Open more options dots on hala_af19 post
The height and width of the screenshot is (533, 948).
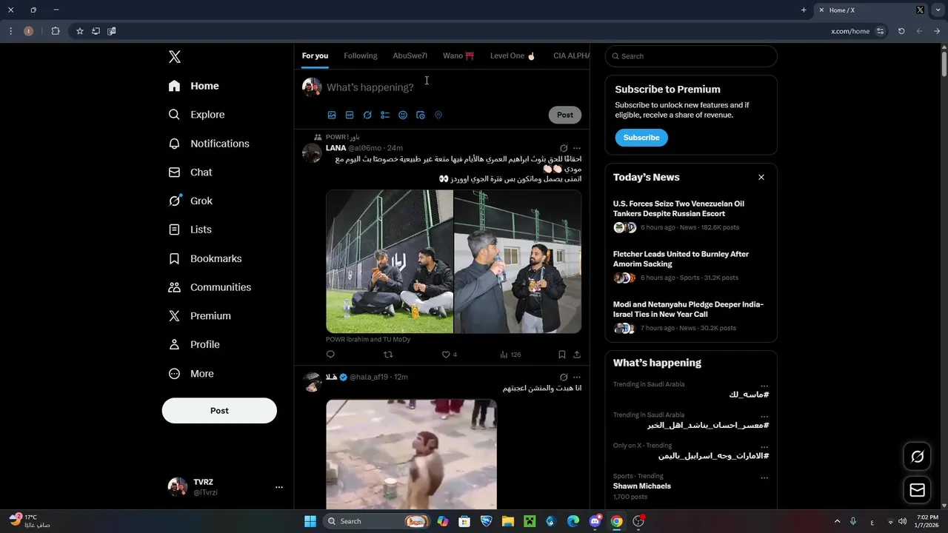point(577,378)
